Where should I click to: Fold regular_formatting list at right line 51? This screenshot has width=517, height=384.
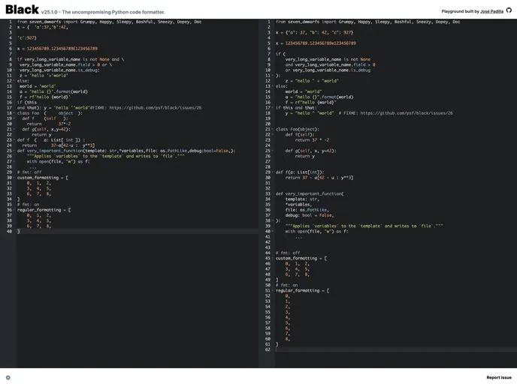273,290
